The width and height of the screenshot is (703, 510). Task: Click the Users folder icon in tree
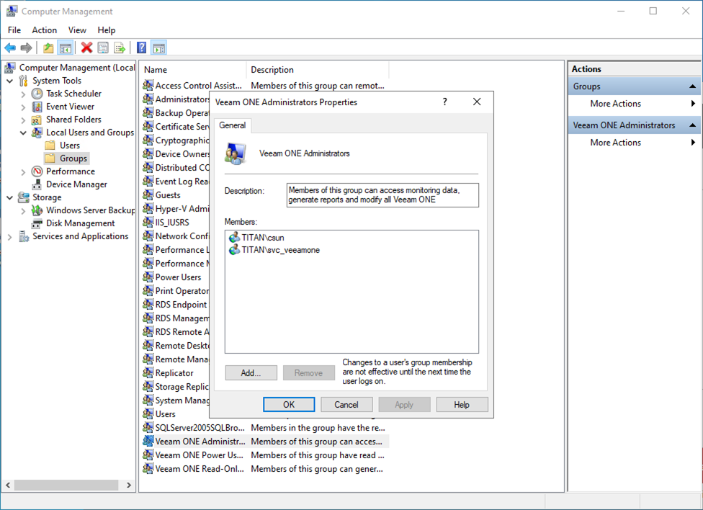pos(50,146)
